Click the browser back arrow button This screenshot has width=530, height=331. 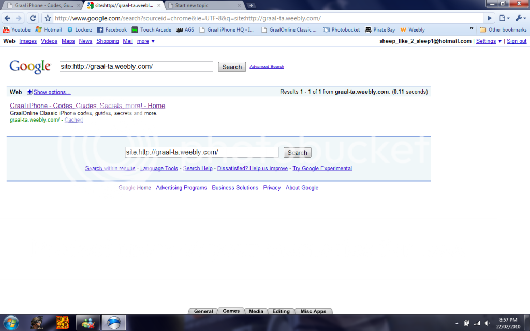tap(7, 18)
